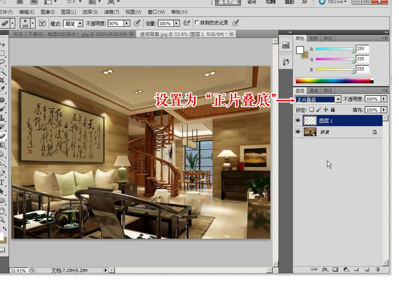This screenshot has width=399, height=281.
Task: Click the Delete layer trash icon
Action: (x=378, y=270)
